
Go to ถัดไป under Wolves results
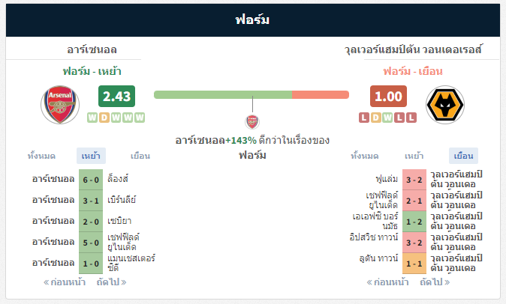435,282
